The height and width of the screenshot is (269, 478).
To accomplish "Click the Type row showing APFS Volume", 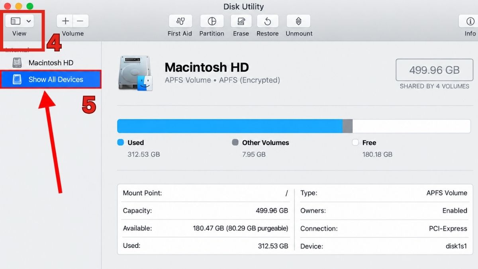I will click(x=384, y=193).
